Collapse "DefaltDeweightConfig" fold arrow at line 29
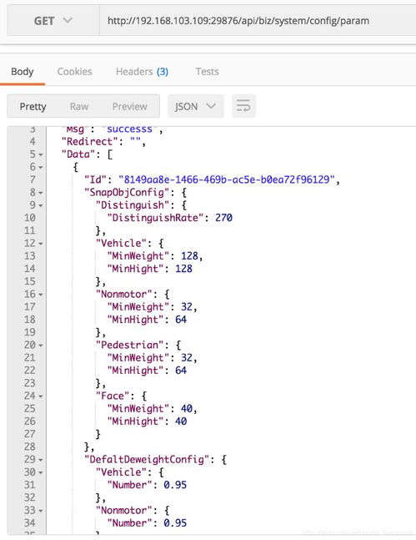 [41, 460]
